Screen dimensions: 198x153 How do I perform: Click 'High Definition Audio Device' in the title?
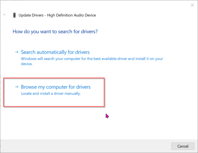point(73,15)
